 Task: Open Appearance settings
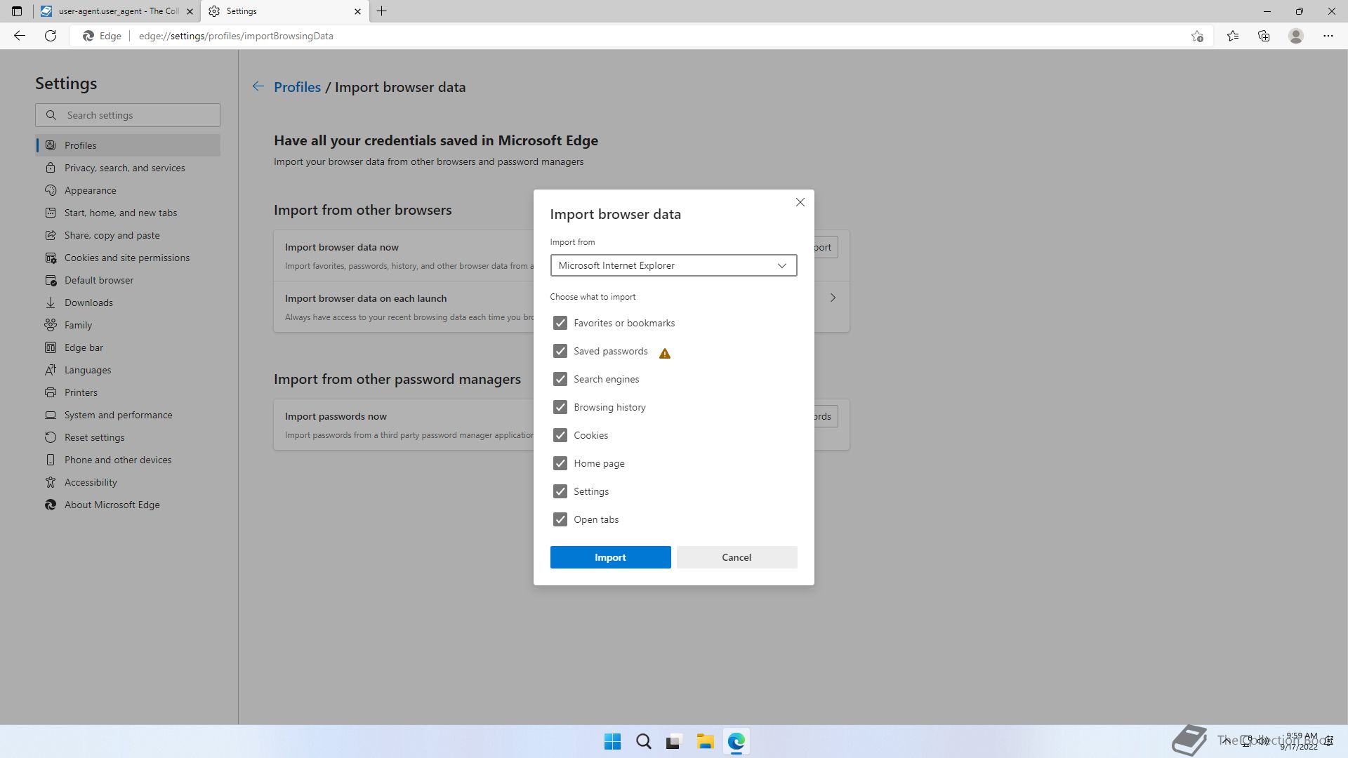[128, 190]
